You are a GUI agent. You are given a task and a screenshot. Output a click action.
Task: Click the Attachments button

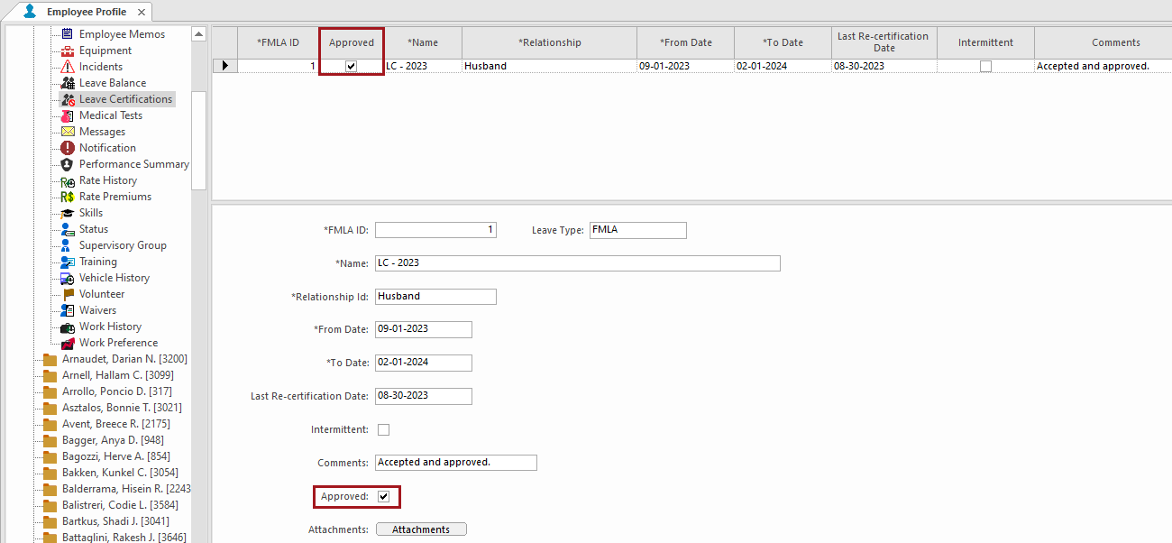pos(421,529)
